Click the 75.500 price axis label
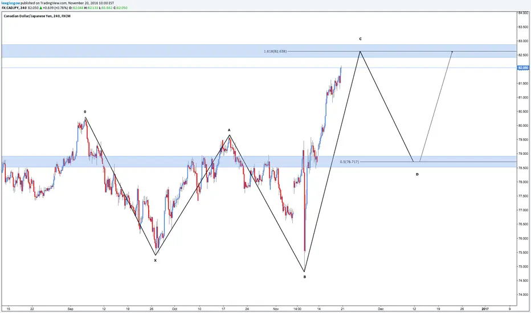Screen dimensions: 531x313 (523, 253)
